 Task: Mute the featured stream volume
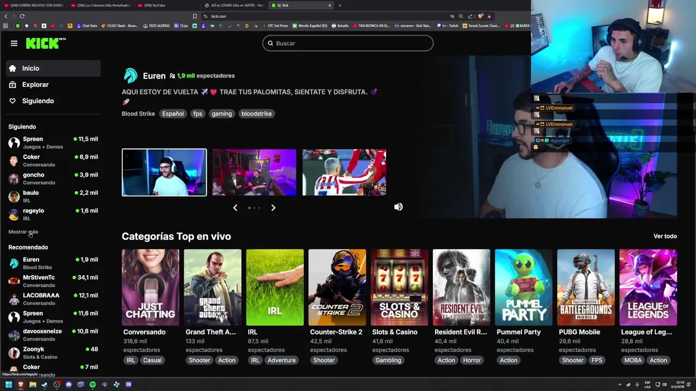399,207
